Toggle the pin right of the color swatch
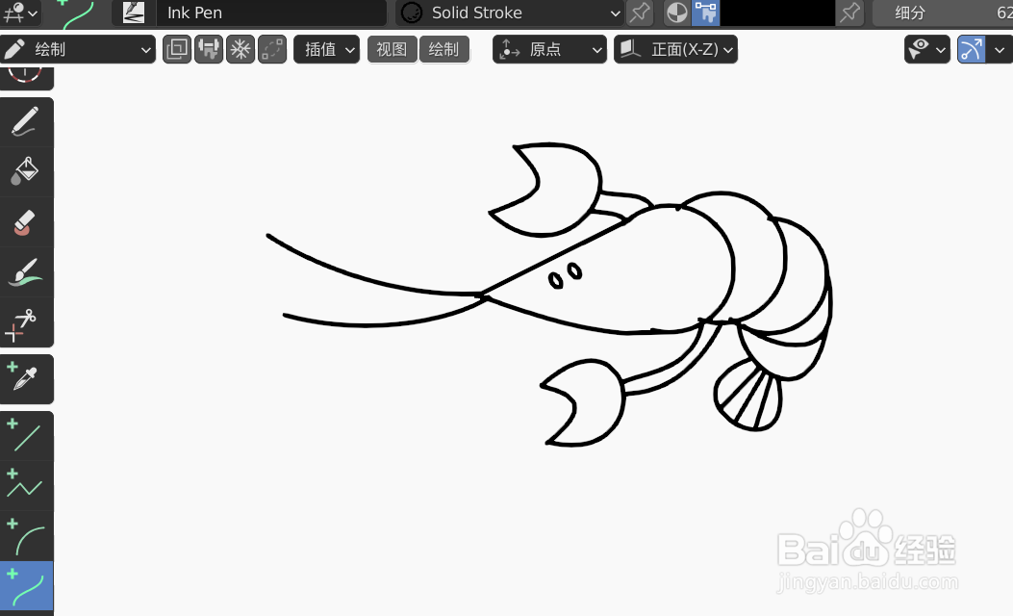Image resolution: width=1013 pixels, height=616 pixels. click(850, 13)
